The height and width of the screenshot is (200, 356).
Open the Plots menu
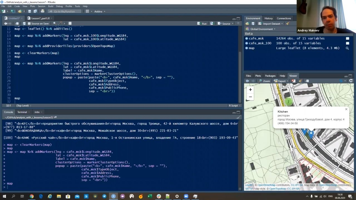33,6
